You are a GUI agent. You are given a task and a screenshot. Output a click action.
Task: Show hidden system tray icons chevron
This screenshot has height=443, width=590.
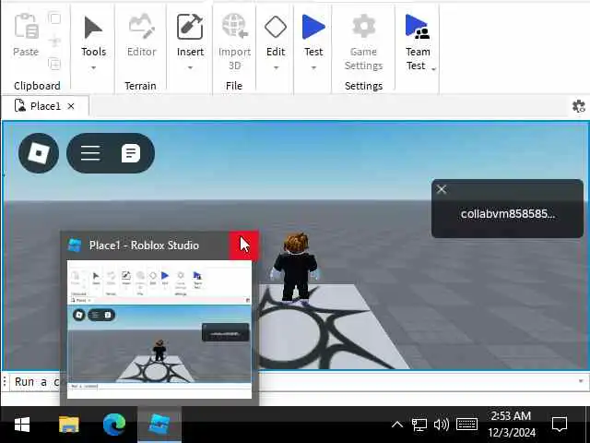click(x=397, y=425)
